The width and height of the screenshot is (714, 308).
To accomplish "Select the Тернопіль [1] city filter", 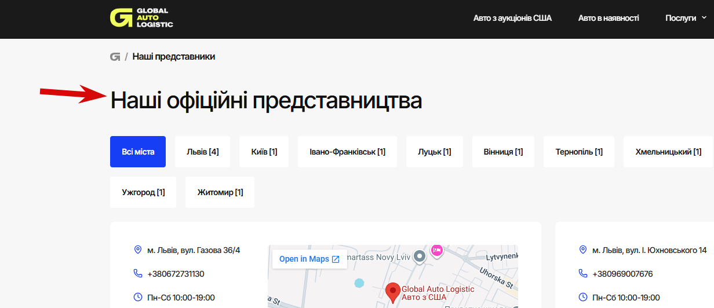I will tap(579, 152).
